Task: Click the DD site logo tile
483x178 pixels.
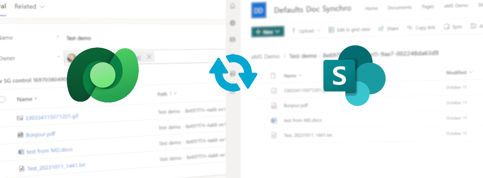Action: point(259,10)
